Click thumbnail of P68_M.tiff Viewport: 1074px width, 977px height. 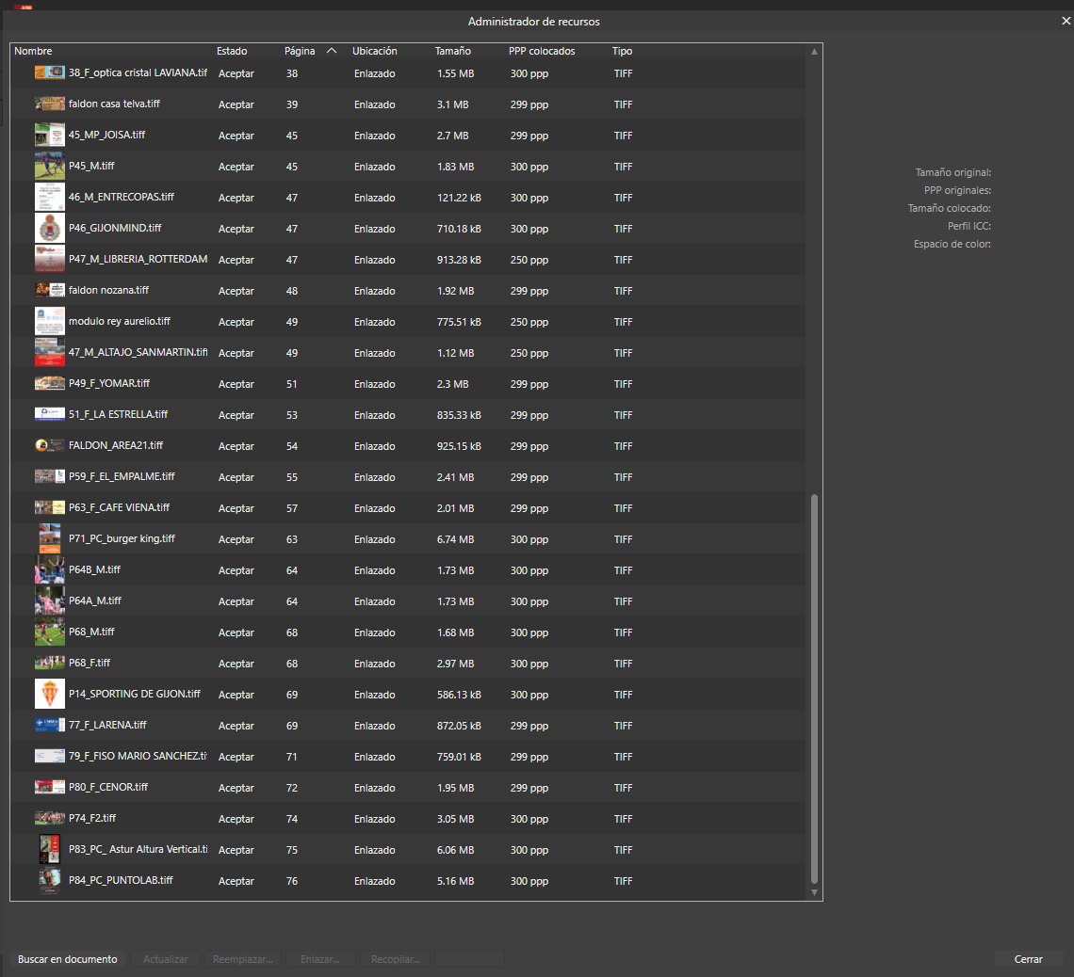point(49,633)
